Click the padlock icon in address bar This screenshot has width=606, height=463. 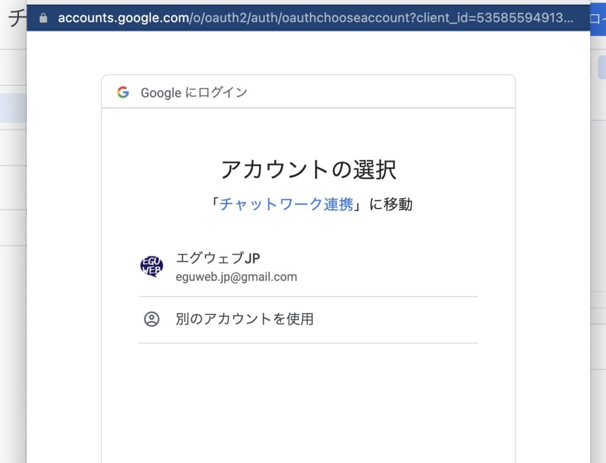43,18
